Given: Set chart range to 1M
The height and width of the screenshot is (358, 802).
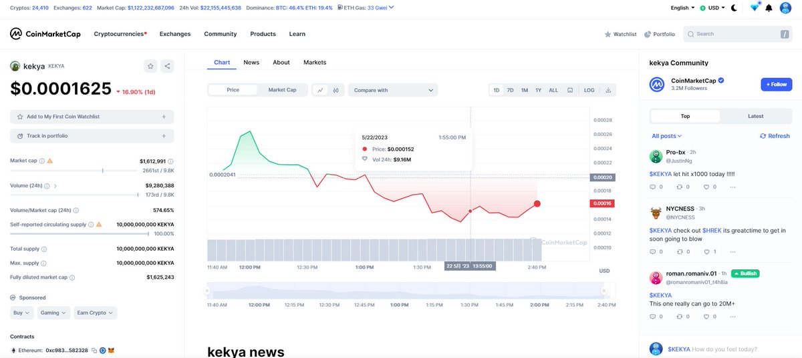Looking at the screenshot, I should click(525, 90).
